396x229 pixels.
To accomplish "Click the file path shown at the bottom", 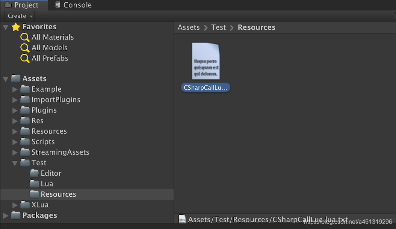I will pos(263,219).
